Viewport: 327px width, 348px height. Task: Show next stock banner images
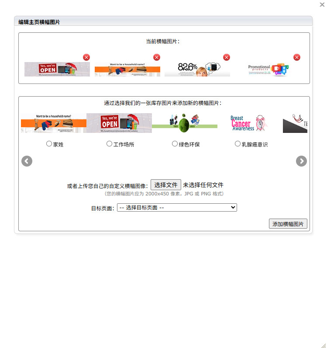(x=302, y=161)
